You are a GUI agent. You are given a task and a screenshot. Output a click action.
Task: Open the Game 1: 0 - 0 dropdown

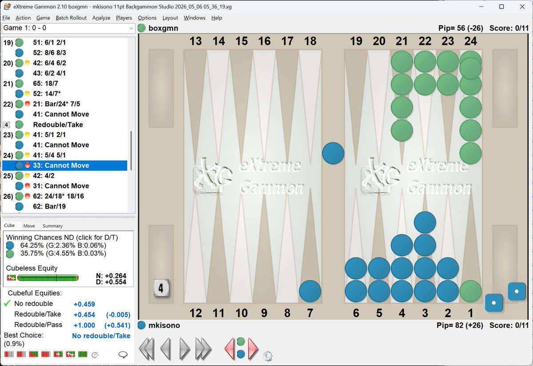pyautogui.click(x=68, y=28)
